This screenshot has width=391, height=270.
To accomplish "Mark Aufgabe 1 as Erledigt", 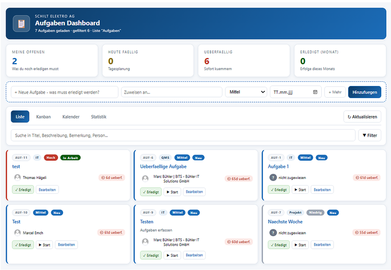I will point(279,190).
